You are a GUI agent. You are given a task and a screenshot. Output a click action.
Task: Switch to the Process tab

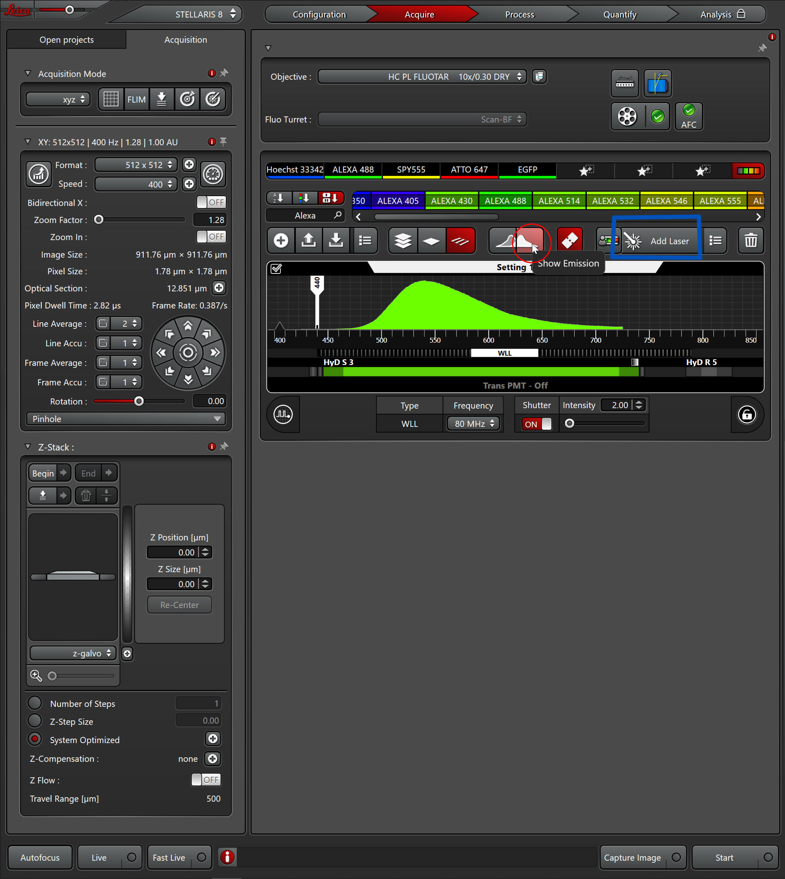click(520, 15)
